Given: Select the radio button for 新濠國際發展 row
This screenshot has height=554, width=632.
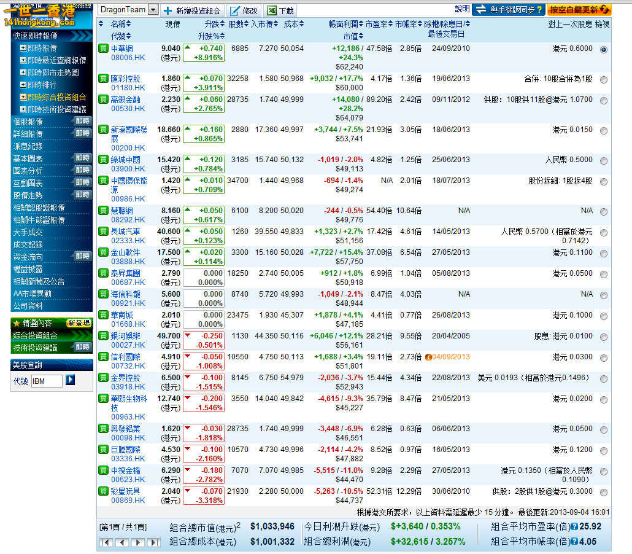Looking at the screenshot, I should (603, 131).
